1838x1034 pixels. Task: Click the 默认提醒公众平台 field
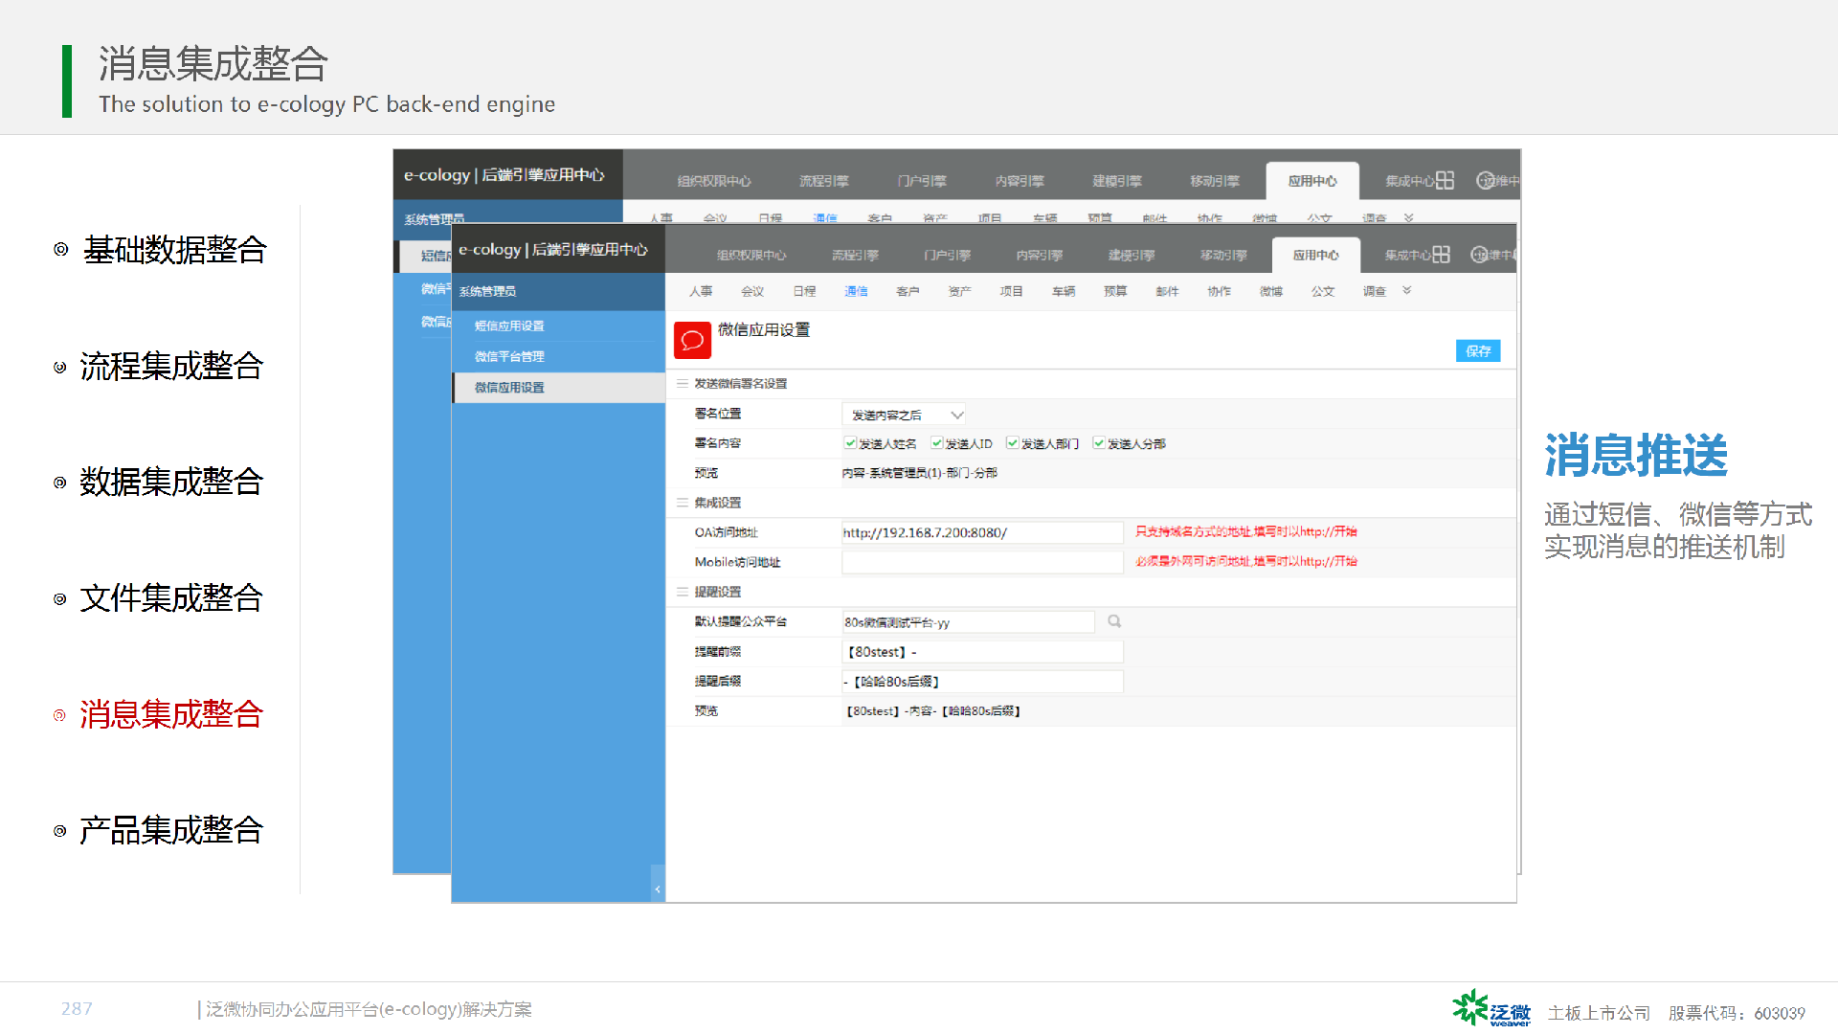[968, 622]
